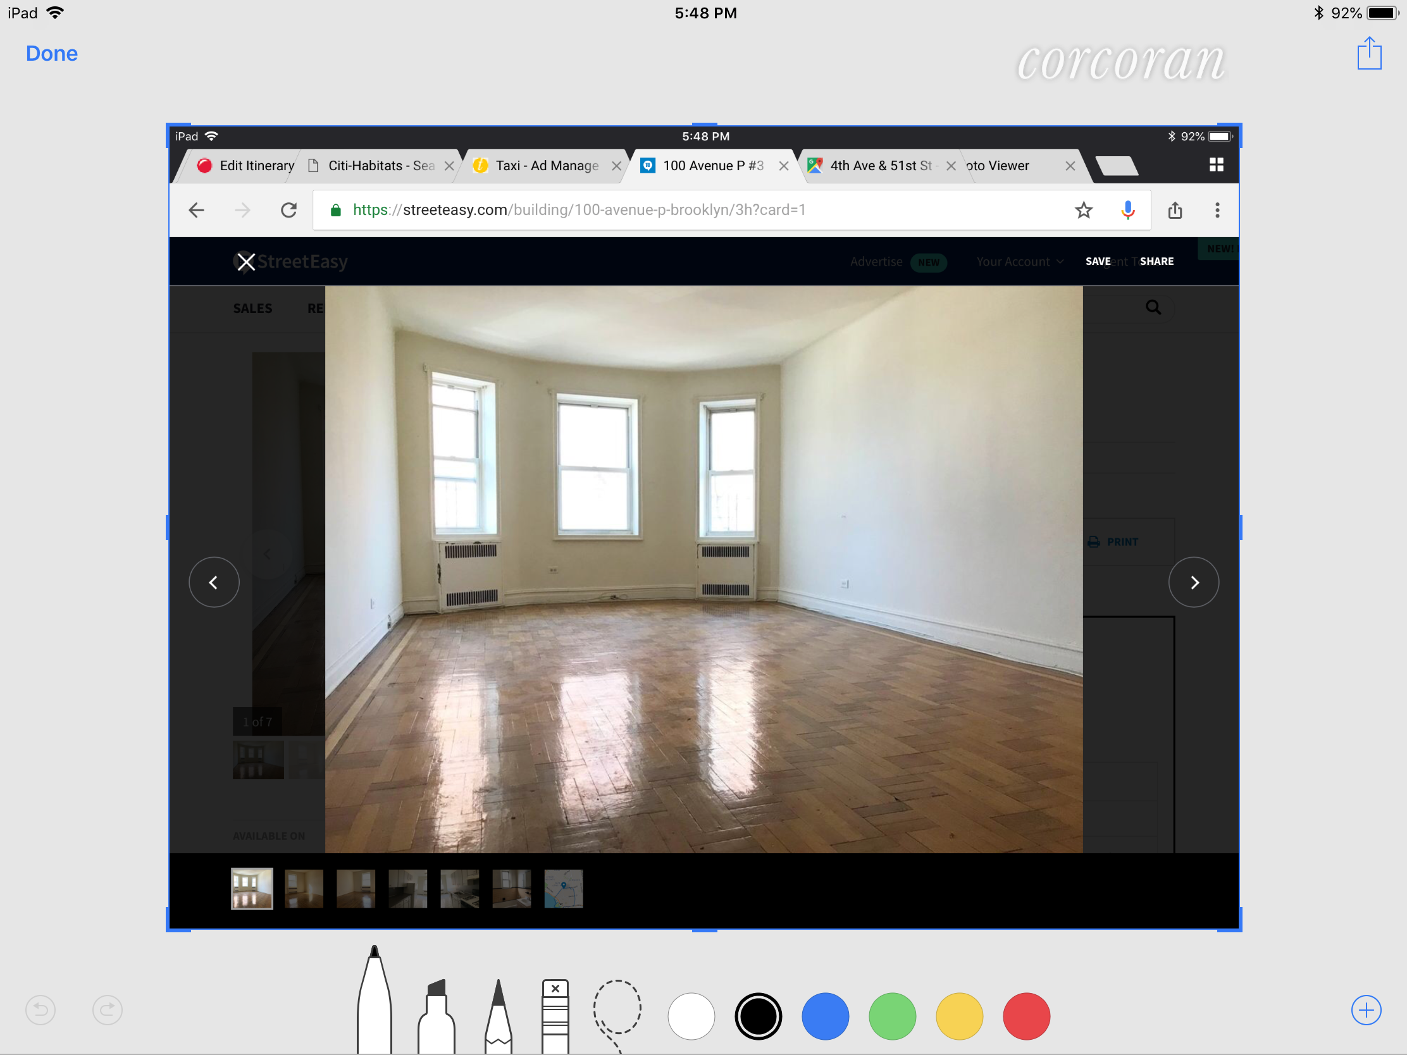
Task: Bookmark the page with the star icon
Action: coord(1083,211)
